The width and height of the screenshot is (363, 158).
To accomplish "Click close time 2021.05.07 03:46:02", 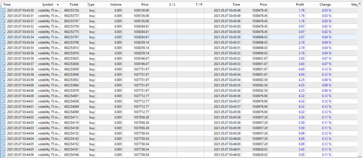I will pyautogui.click(x=227, y=155).
